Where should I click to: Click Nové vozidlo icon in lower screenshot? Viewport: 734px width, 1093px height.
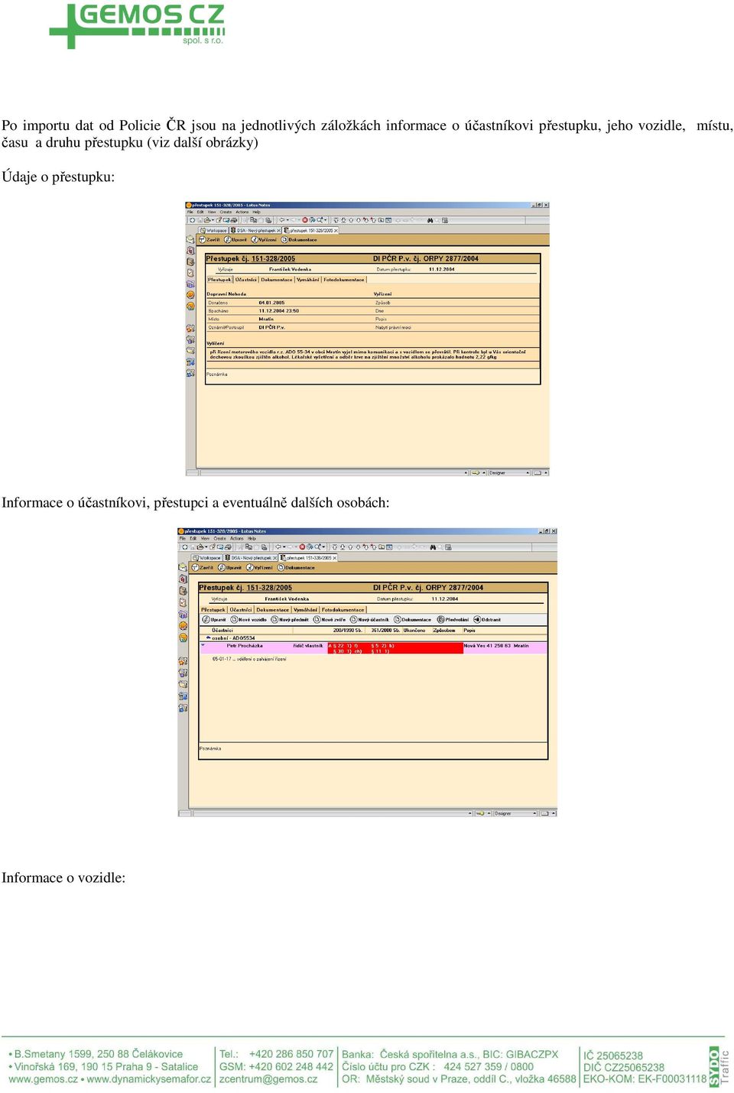point(234,620)
